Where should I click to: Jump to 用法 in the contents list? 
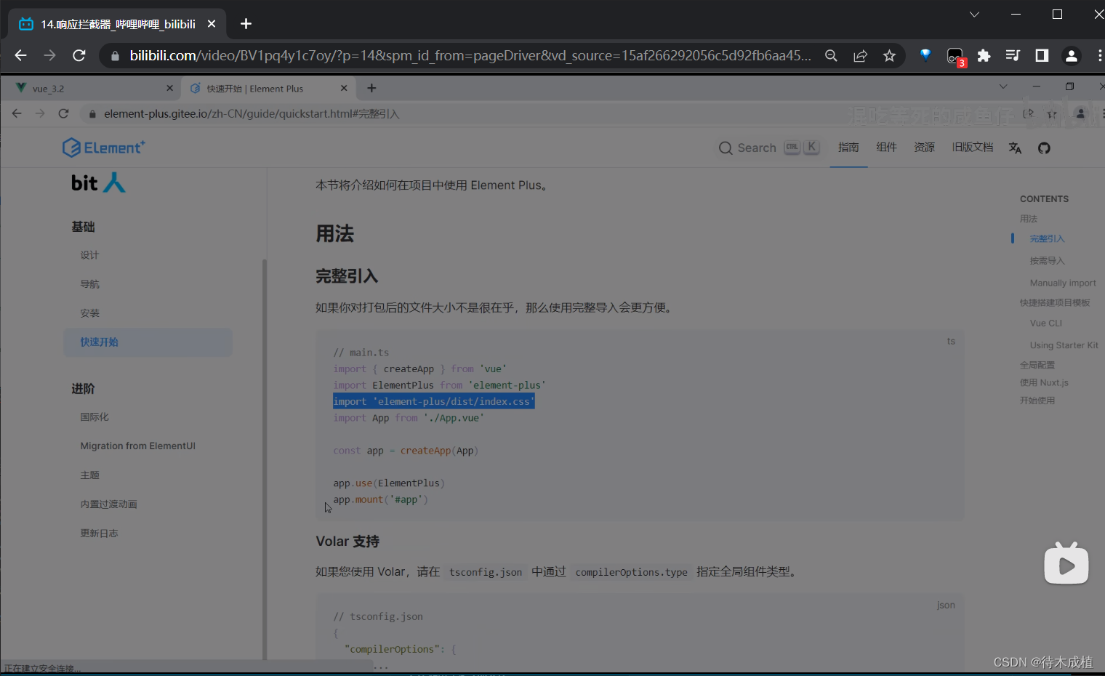coord(1029,219)
